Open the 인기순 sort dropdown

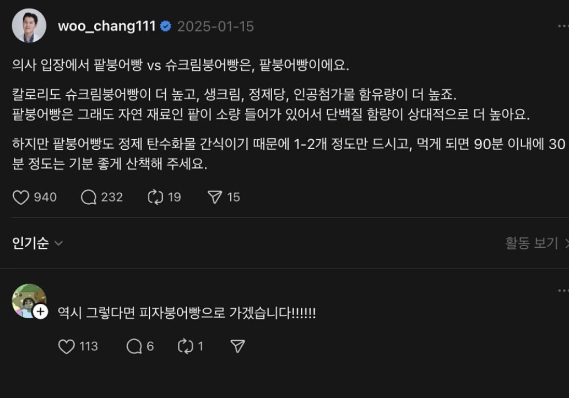click(37, 243)
